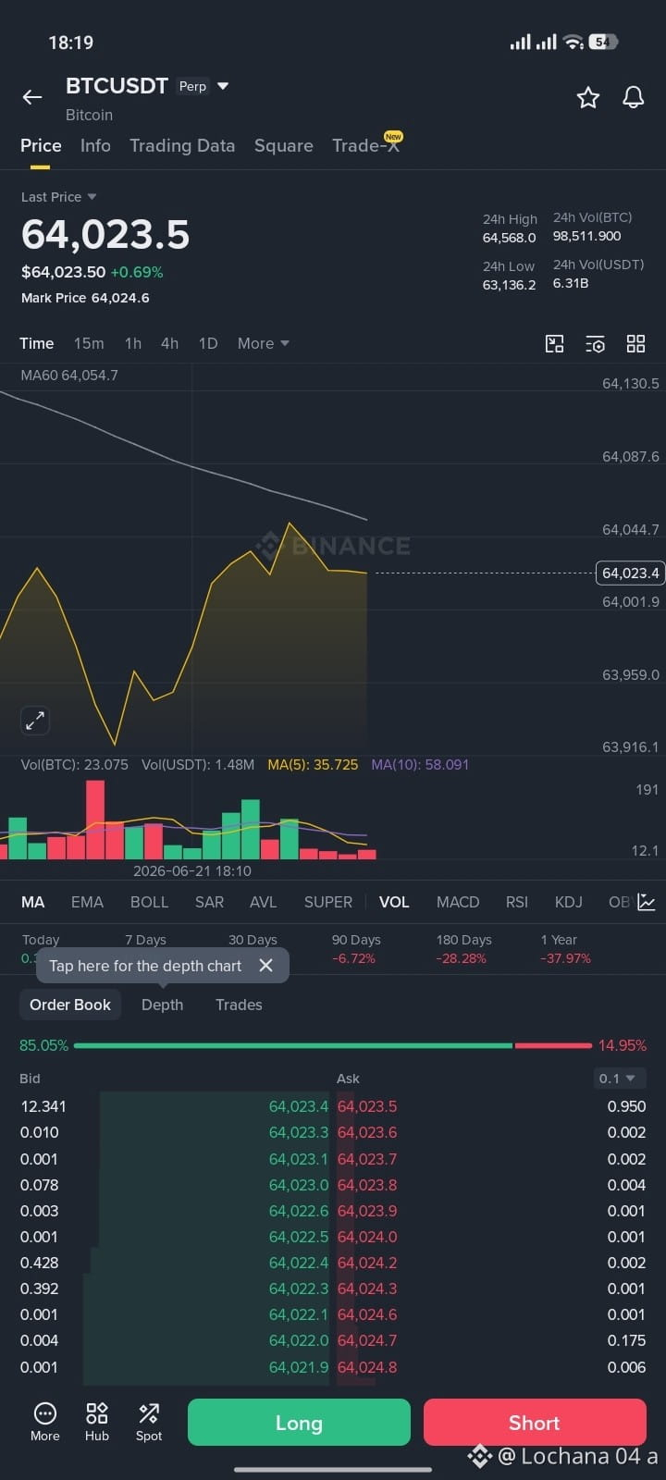
Task: Tap bid price 64,023.4
Action: click(x=298, y=1106)
